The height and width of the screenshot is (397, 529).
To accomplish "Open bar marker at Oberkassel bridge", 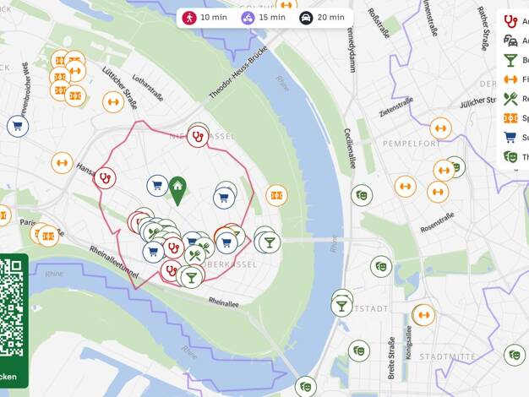I will 270,242.
